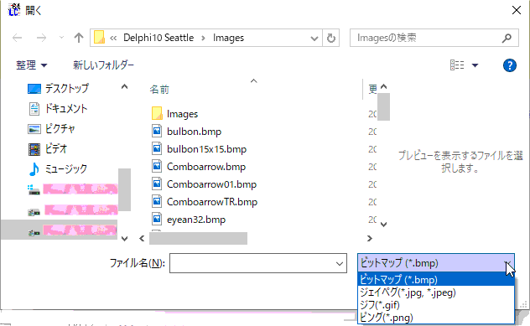Click the ピクチャ landscape icon

(x=34, y=129)
